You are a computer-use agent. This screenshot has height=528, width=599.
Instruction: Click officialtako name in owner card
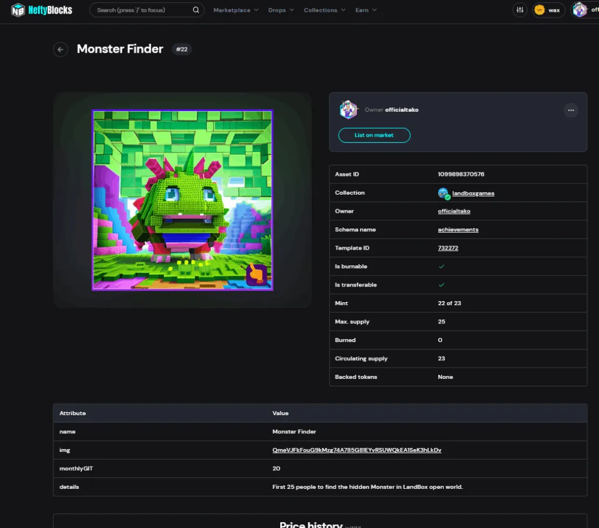point(401,110)
